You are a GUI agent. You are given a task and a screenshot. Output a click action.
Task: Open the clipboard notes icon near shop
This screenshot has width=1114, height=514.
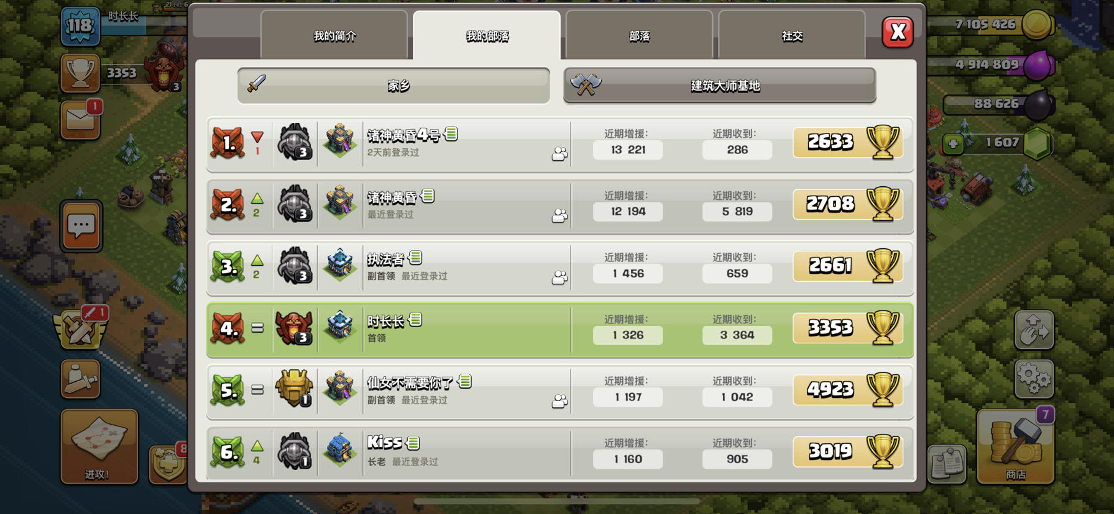point(947,463)
